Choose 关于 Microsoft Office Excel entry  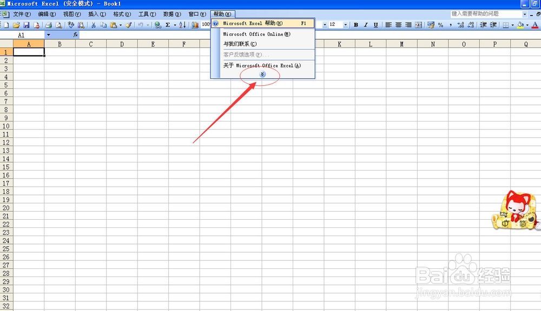[x=263, y=65]
